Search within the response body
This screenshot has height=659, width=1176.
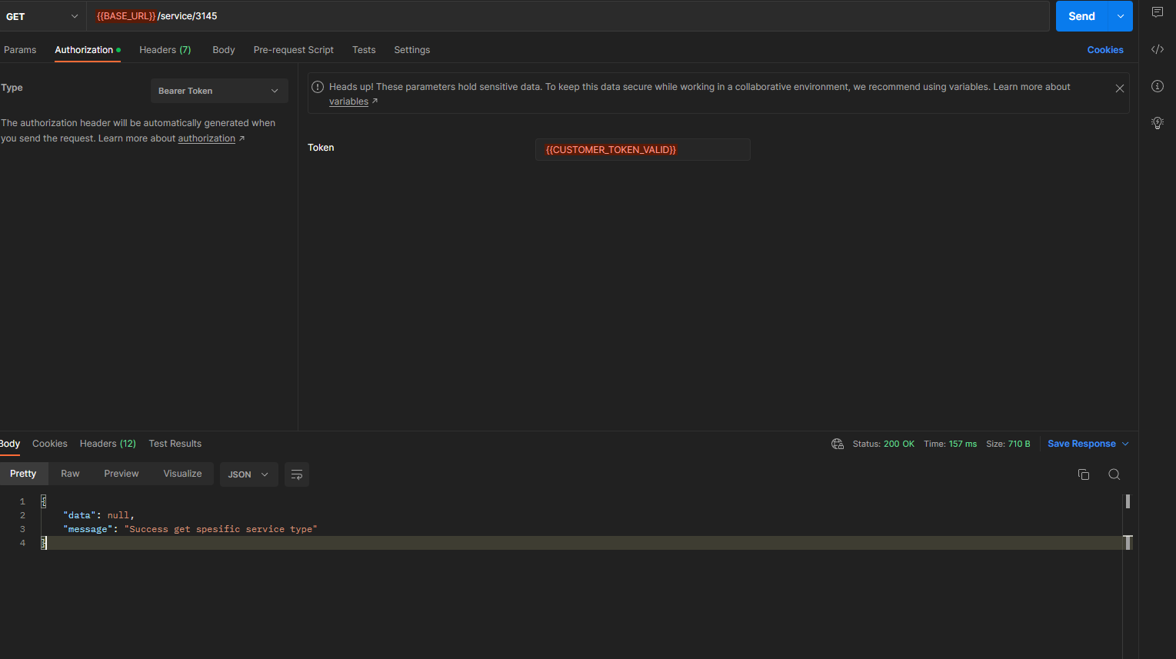click(x=1114, y=474)
